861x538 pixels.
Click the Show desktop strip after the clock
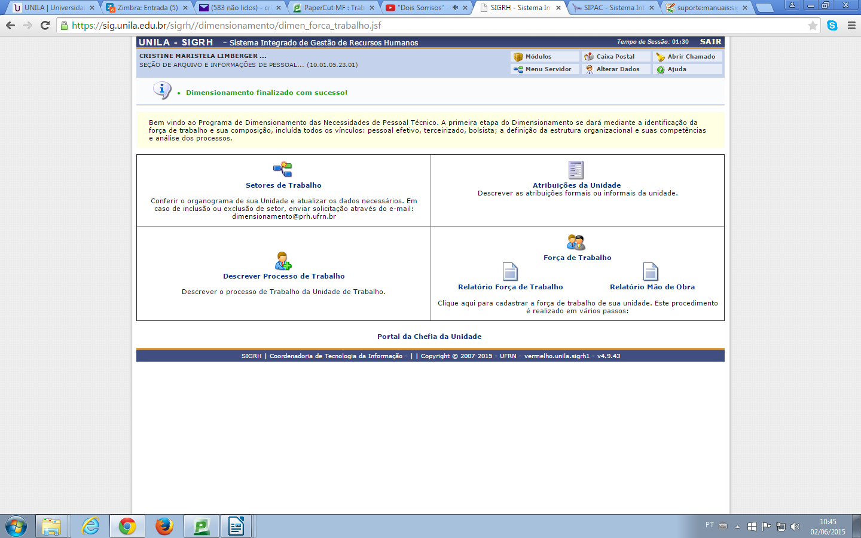point(856,527)
